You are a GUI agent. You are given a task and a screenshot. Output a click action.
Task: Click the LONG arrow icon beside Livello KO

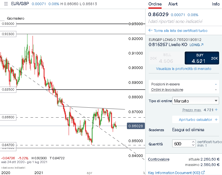point(202,45)
